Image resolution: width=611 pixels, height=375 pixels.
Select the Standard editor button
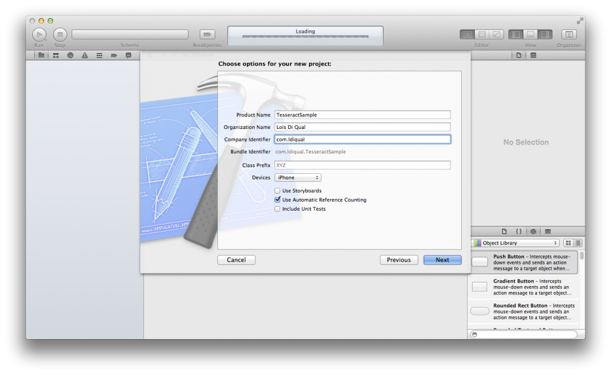pos(467,35)
